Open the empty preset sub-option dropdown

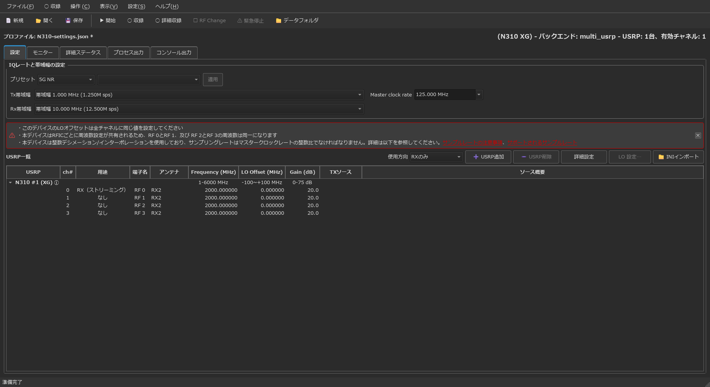[149, 80]
